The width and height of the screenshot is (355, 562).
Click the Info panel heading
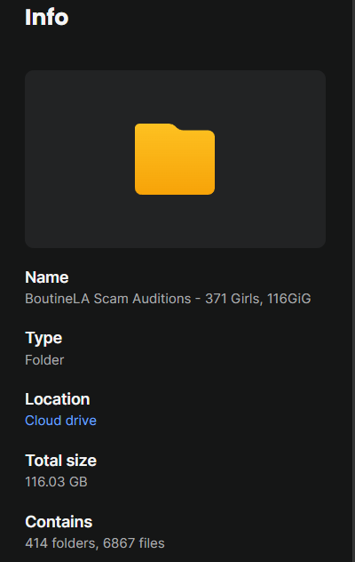coord(46,17)
